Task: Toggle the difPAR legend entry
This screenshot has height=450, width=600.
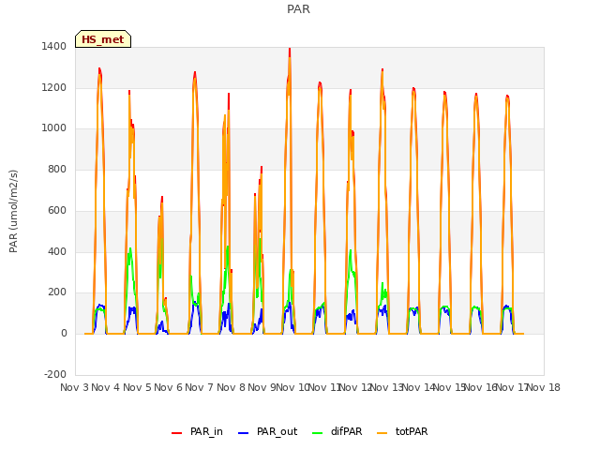Action: (x=337, y=431)
